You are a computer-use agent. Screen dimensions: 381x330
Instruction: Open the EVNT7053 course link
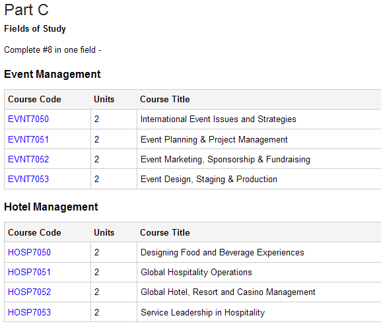tap(28, 180)
